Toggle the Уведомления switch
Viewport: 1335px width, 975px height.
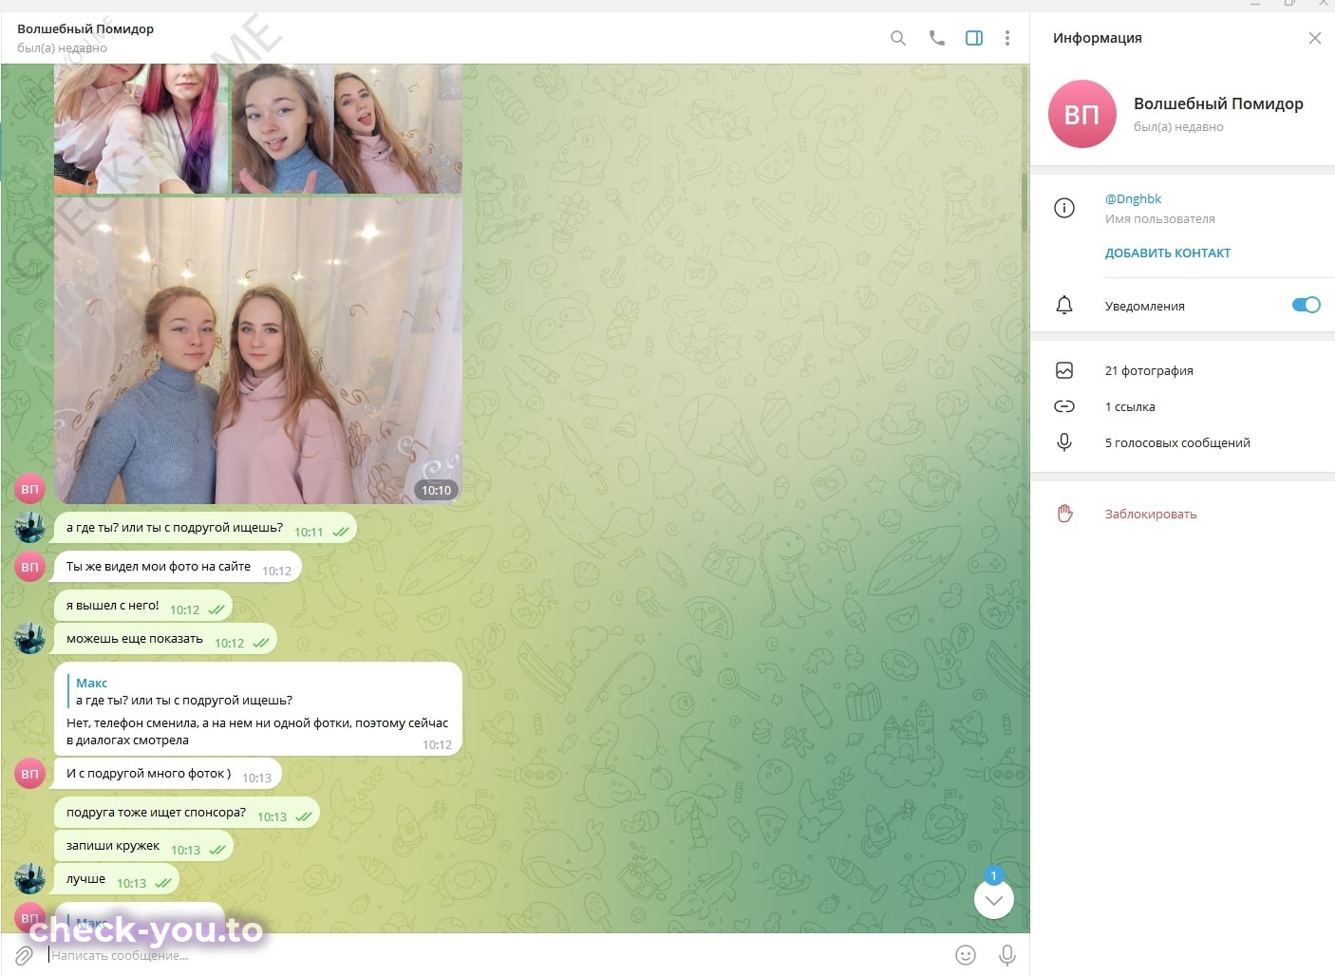[1306, 305]
